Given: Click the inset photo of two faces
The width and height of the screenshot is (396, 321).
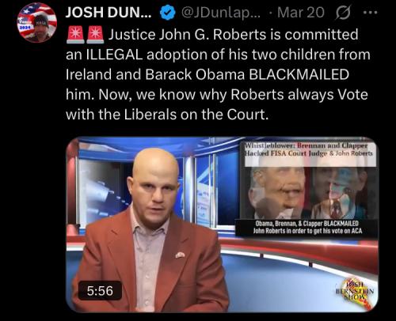Looking at the screenshot, I should 308,193.
